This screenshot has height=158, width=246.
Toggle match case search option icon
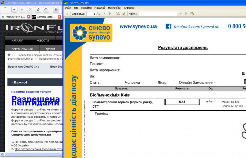[x=192, y=14]
